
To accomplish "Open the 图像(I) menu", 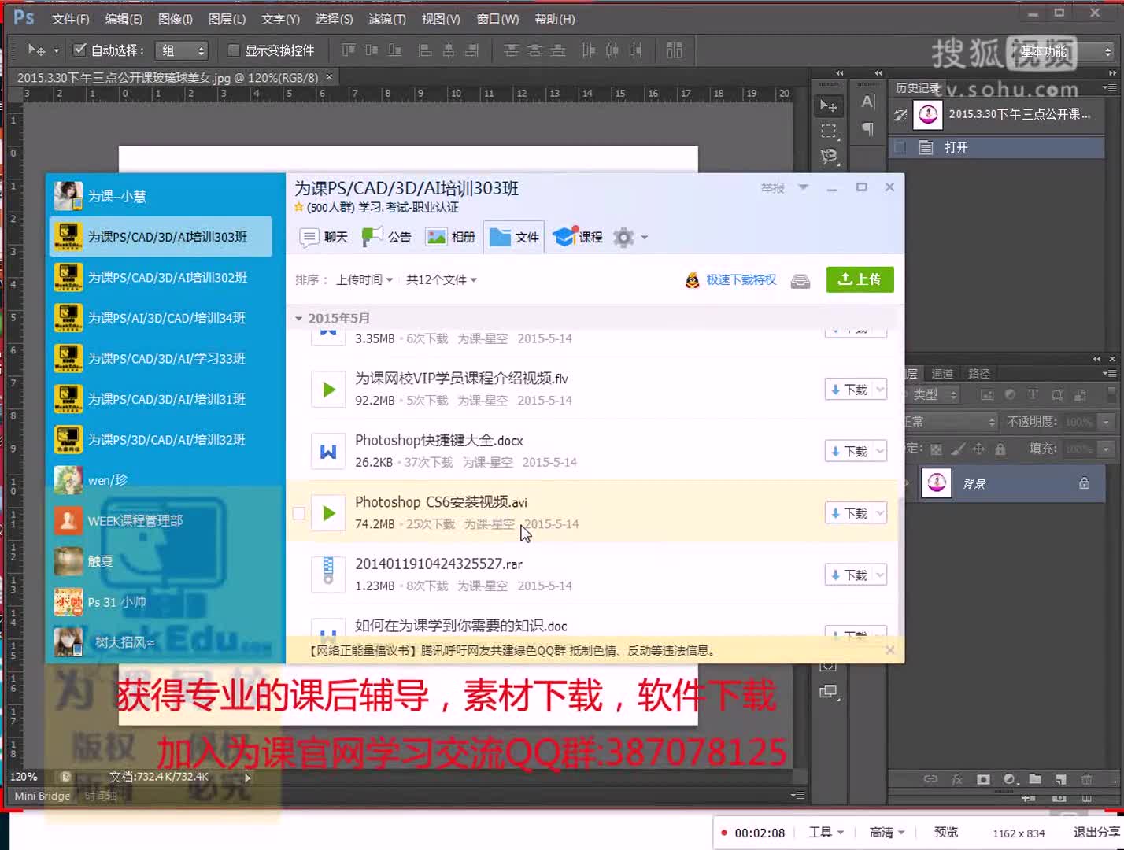I will 176,19.
